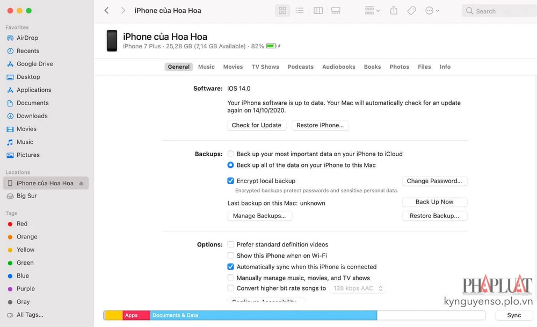Screen dimensions: 537x327
Task: Select column view in toolbar
Action: [x=318, y=11]
